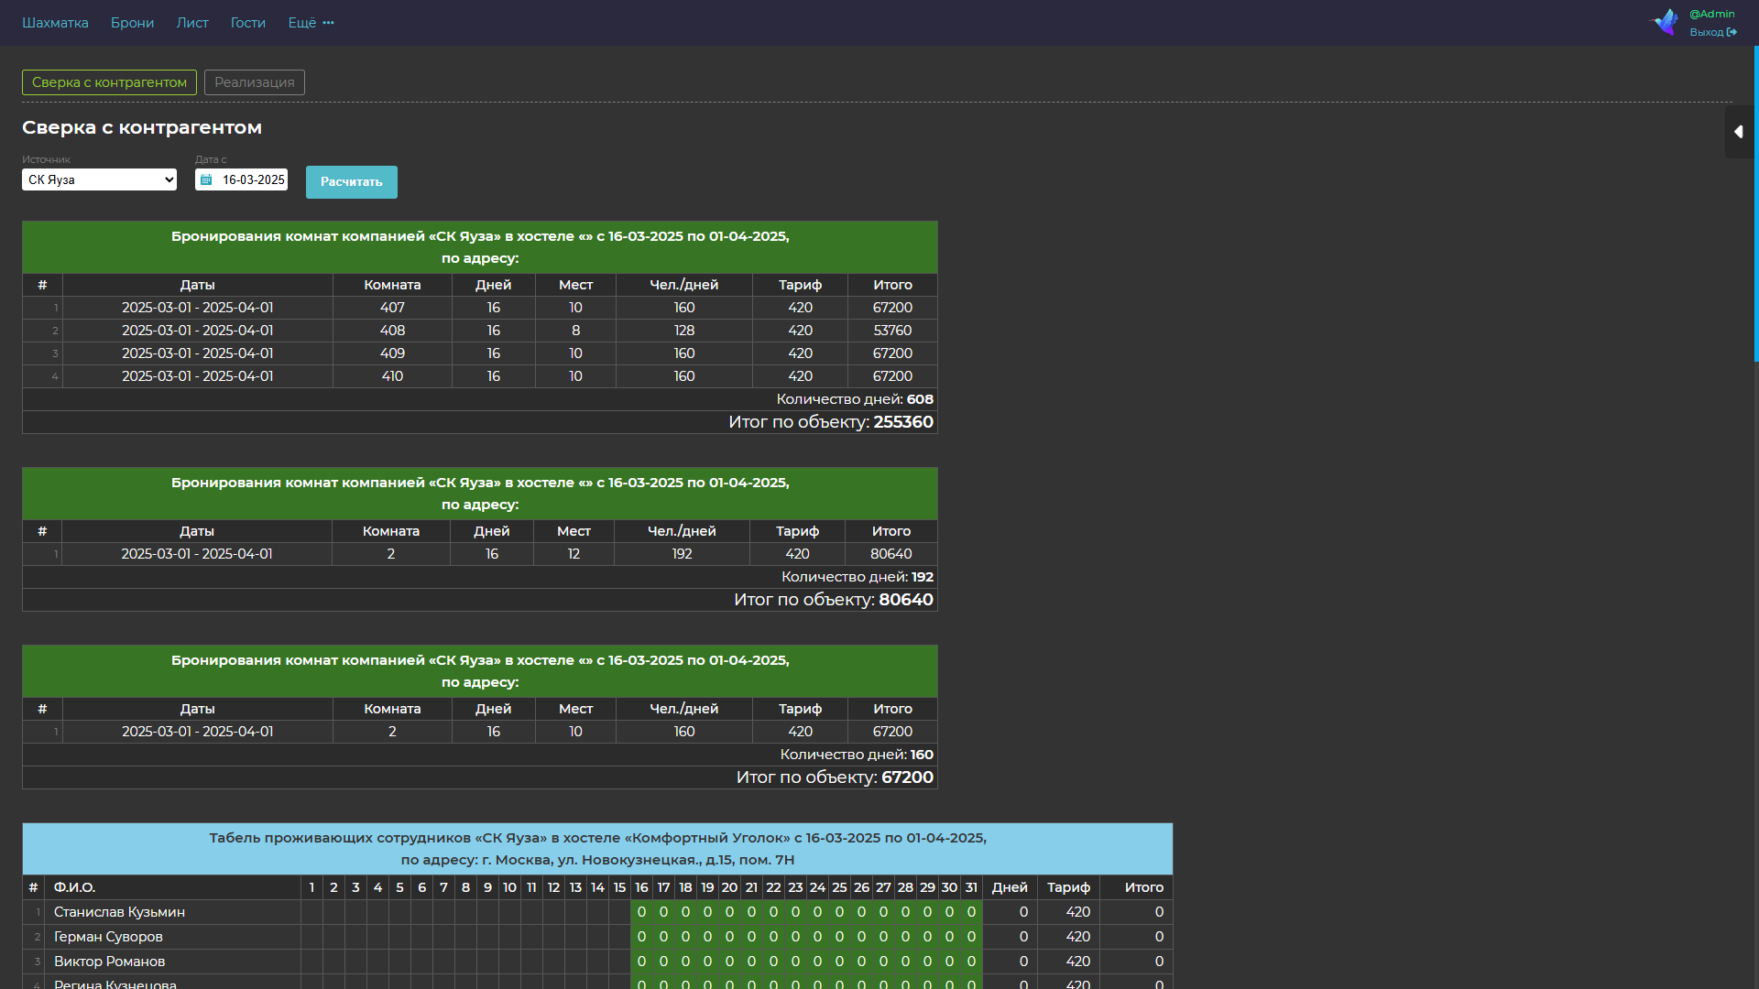Select Станислав Кузьмин row in timesheet

pyautogui.click(x=597, y=912)
